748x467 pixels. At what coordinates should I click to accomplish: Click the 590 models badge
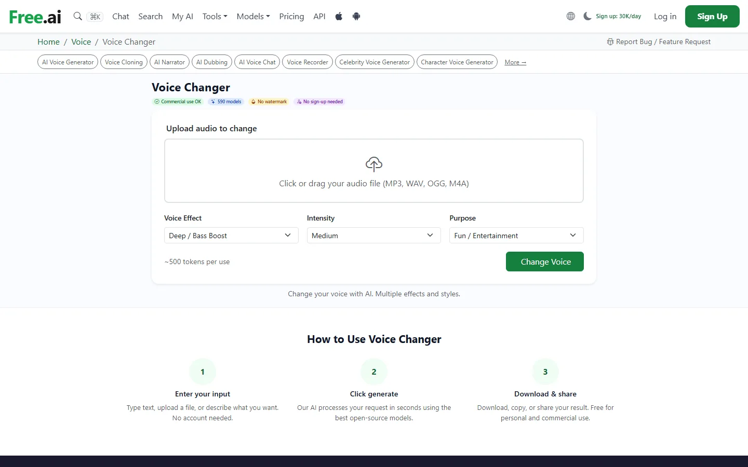click(x=226, y=102)
